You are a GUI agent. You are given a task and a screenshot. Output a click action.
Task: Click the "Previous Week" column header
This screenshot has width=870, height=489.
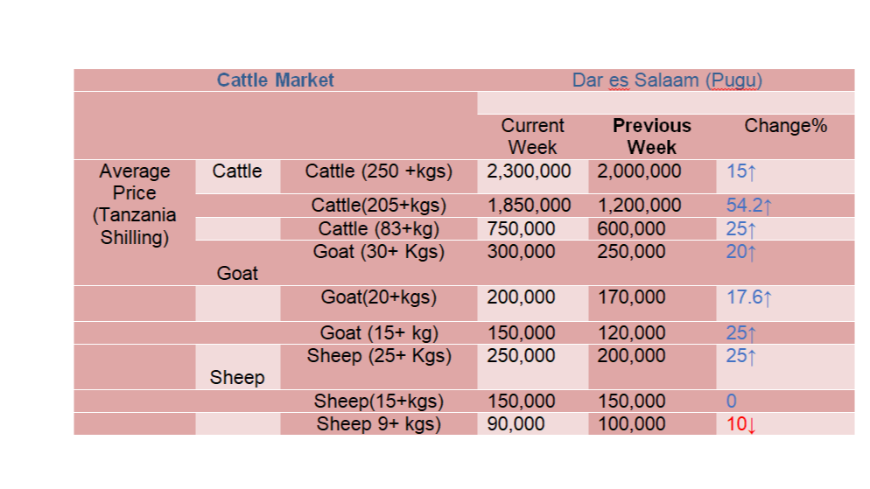651,136
